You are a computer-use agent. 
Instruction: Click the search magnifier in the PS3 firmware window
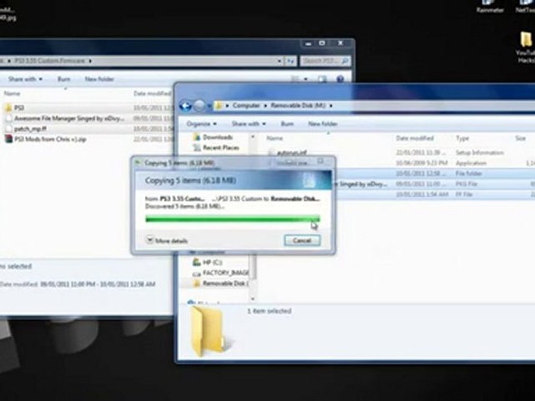point(345,61)
